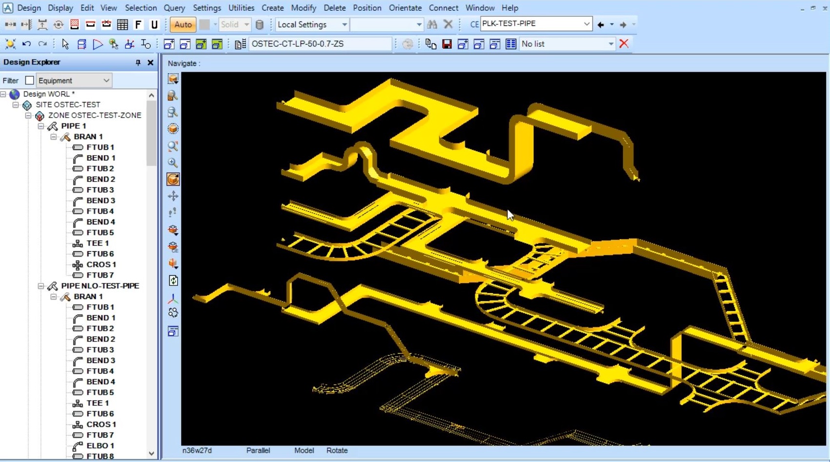Viewport: 830px width, 462px height.
Task: Click the copy clipboard icon near save
Action: 430,44
